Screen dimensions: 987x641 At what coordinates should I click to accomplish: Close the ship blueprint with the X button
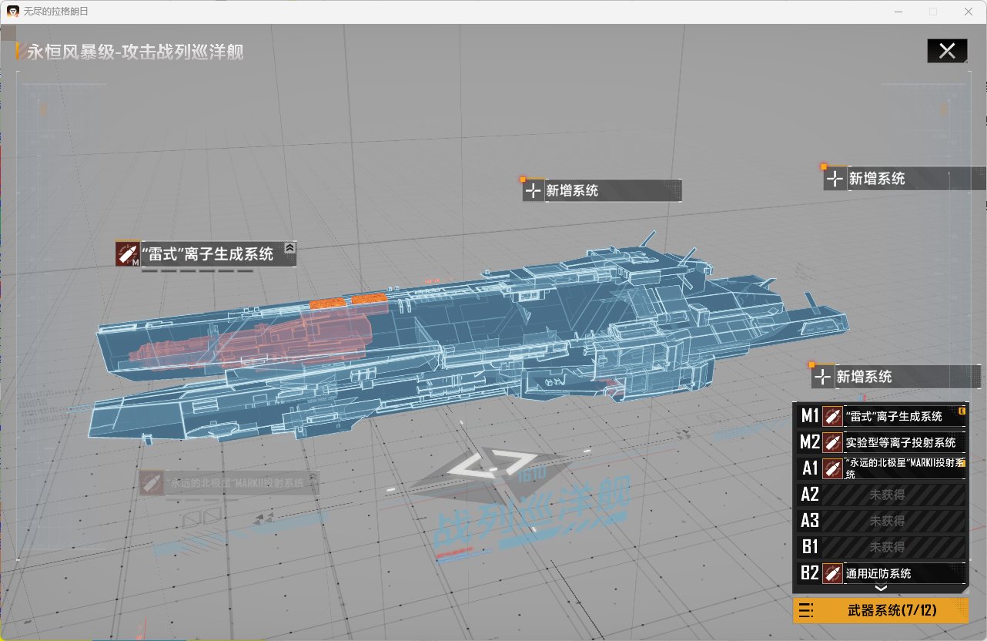coord(947,51)
